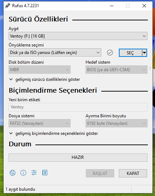Open the Dosya sistemi FAT32 dropdown

pyautogui.click(x=39, y=123)
